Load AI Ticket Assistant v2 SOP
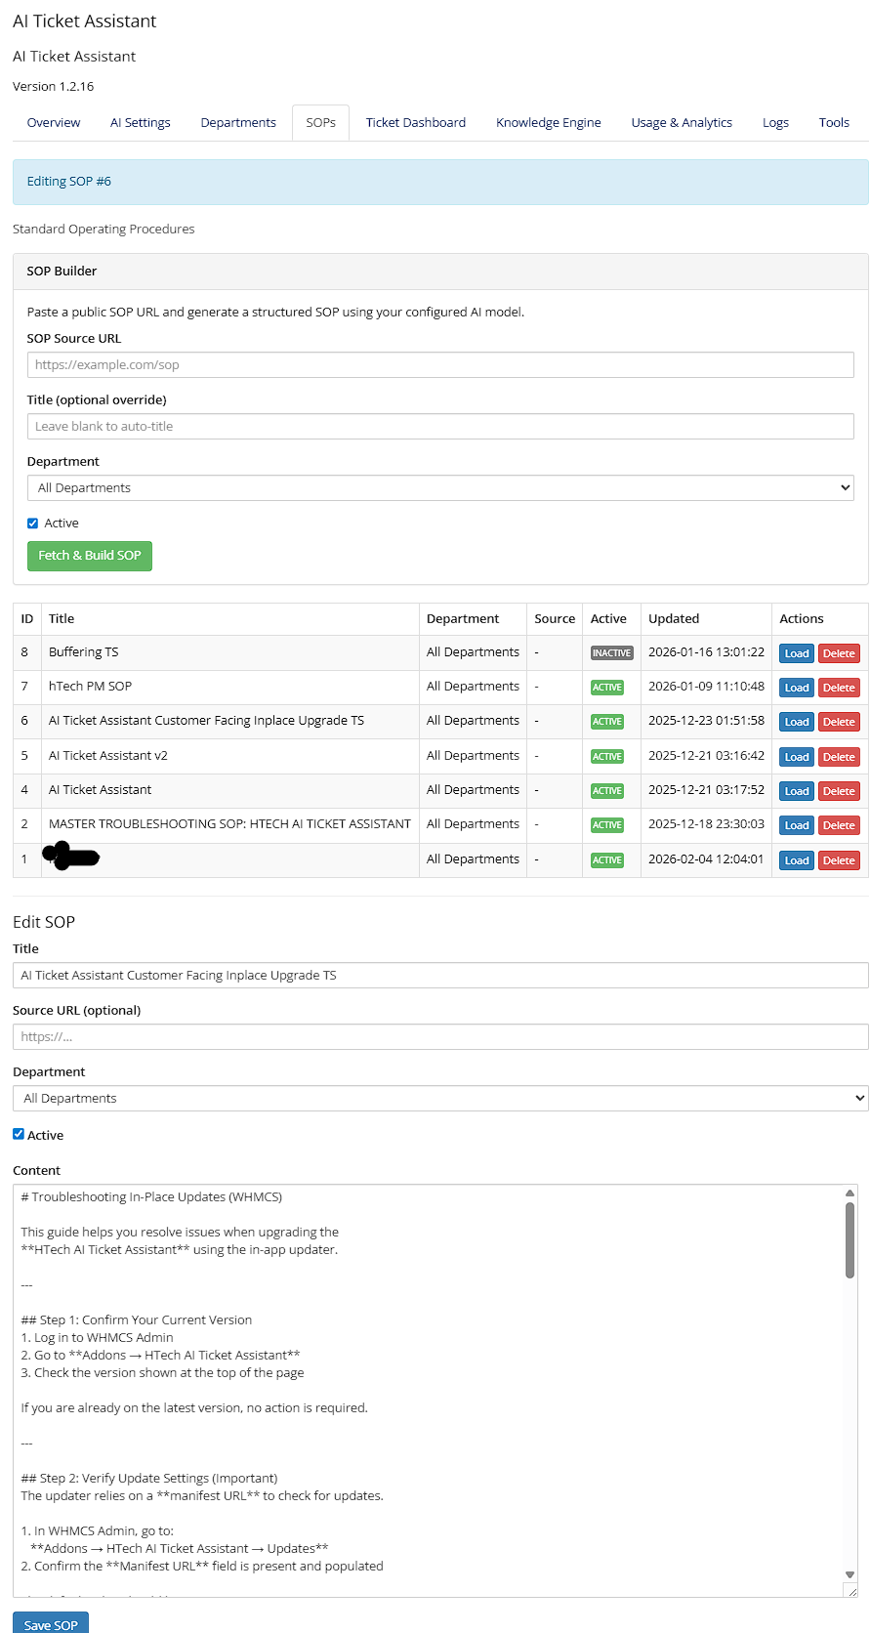 (796, 757)
